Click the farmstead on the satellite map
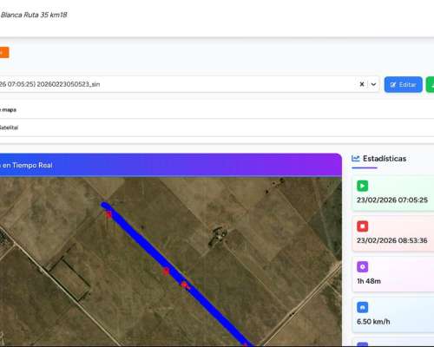 point(218,237)
